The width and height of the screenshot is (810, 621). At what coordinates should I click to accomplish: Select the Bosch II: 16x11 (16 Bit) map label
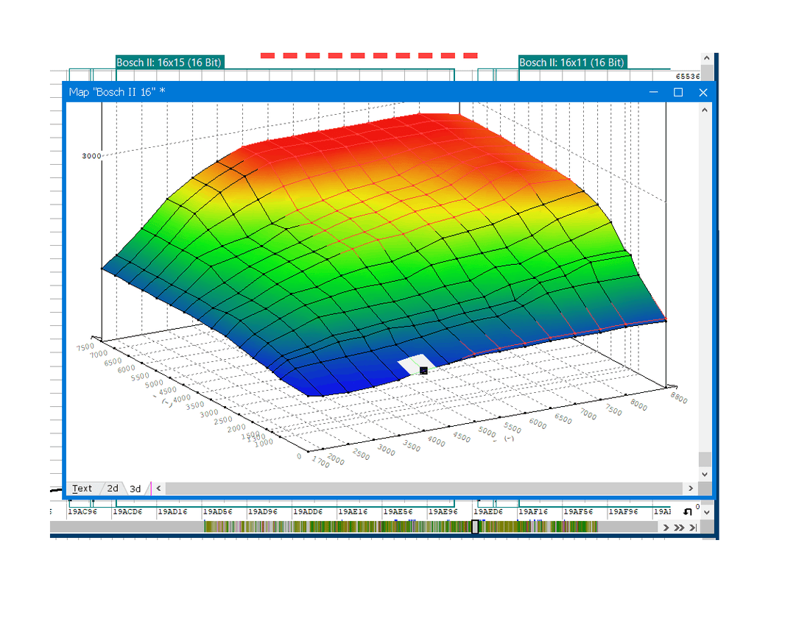[572, 63]
